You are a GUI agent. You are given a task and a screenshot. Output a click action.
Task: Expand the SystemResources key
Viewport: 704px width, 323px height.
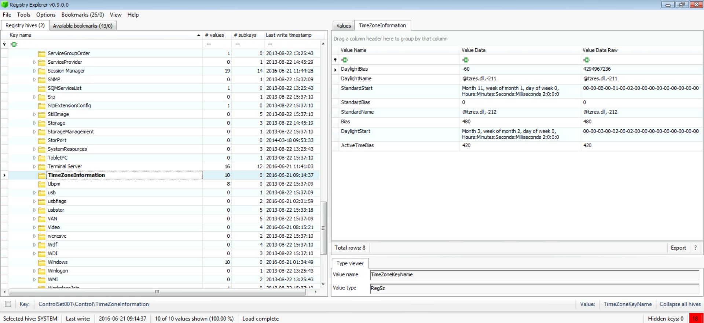34,149
